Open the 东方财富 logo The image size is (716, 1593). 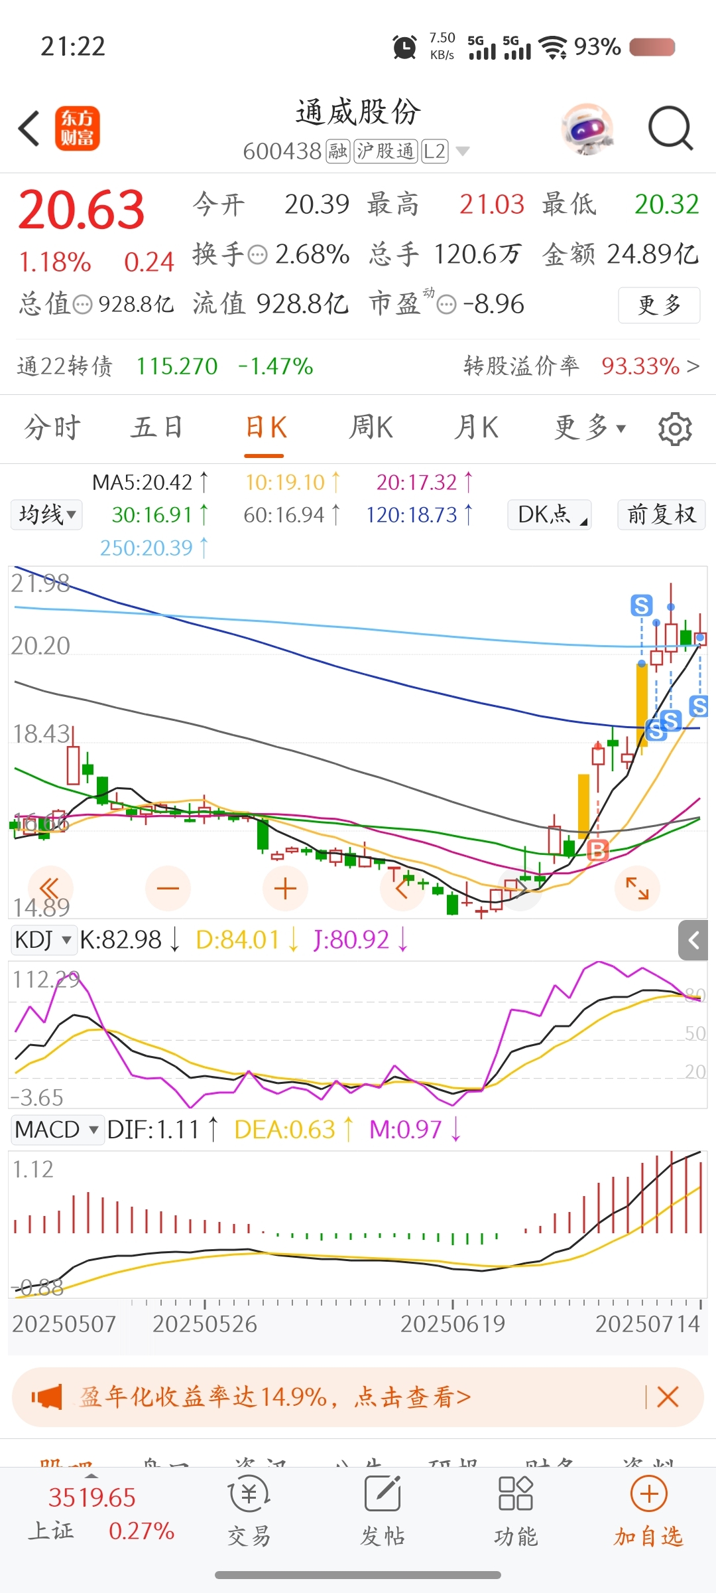[77, 128]
